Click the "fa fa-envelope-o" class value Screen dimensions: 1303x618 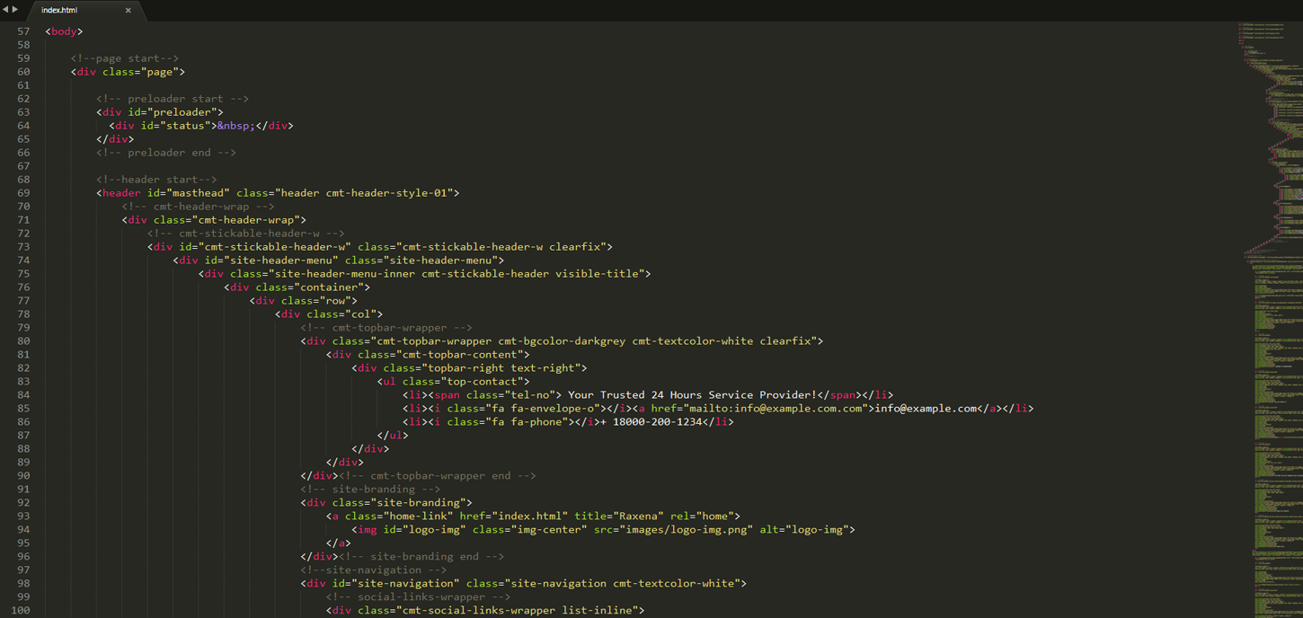pyautogui.click(x=542, y=409)
